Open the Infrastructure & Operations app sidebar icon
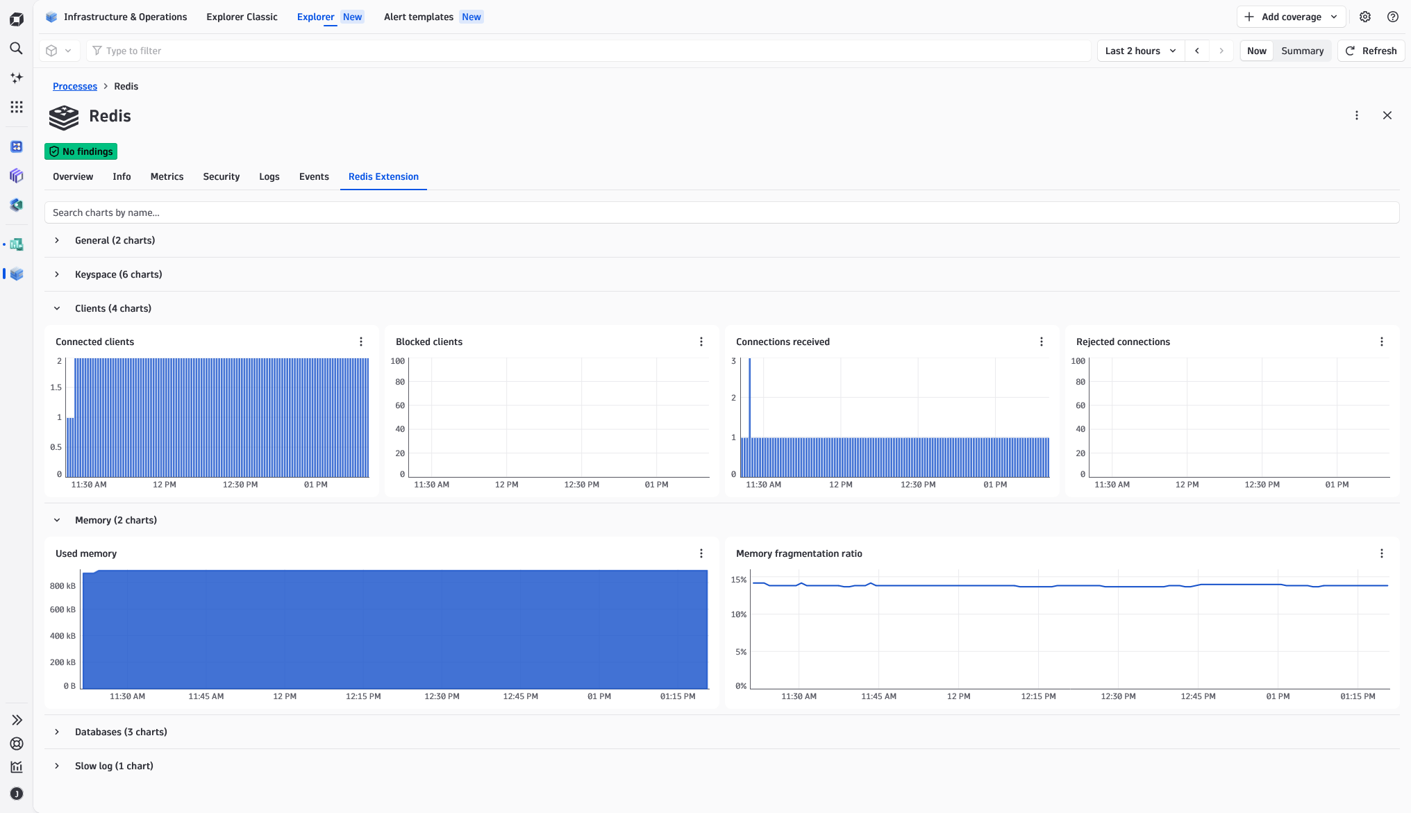 pyautogui.click(x=17, y=274)
